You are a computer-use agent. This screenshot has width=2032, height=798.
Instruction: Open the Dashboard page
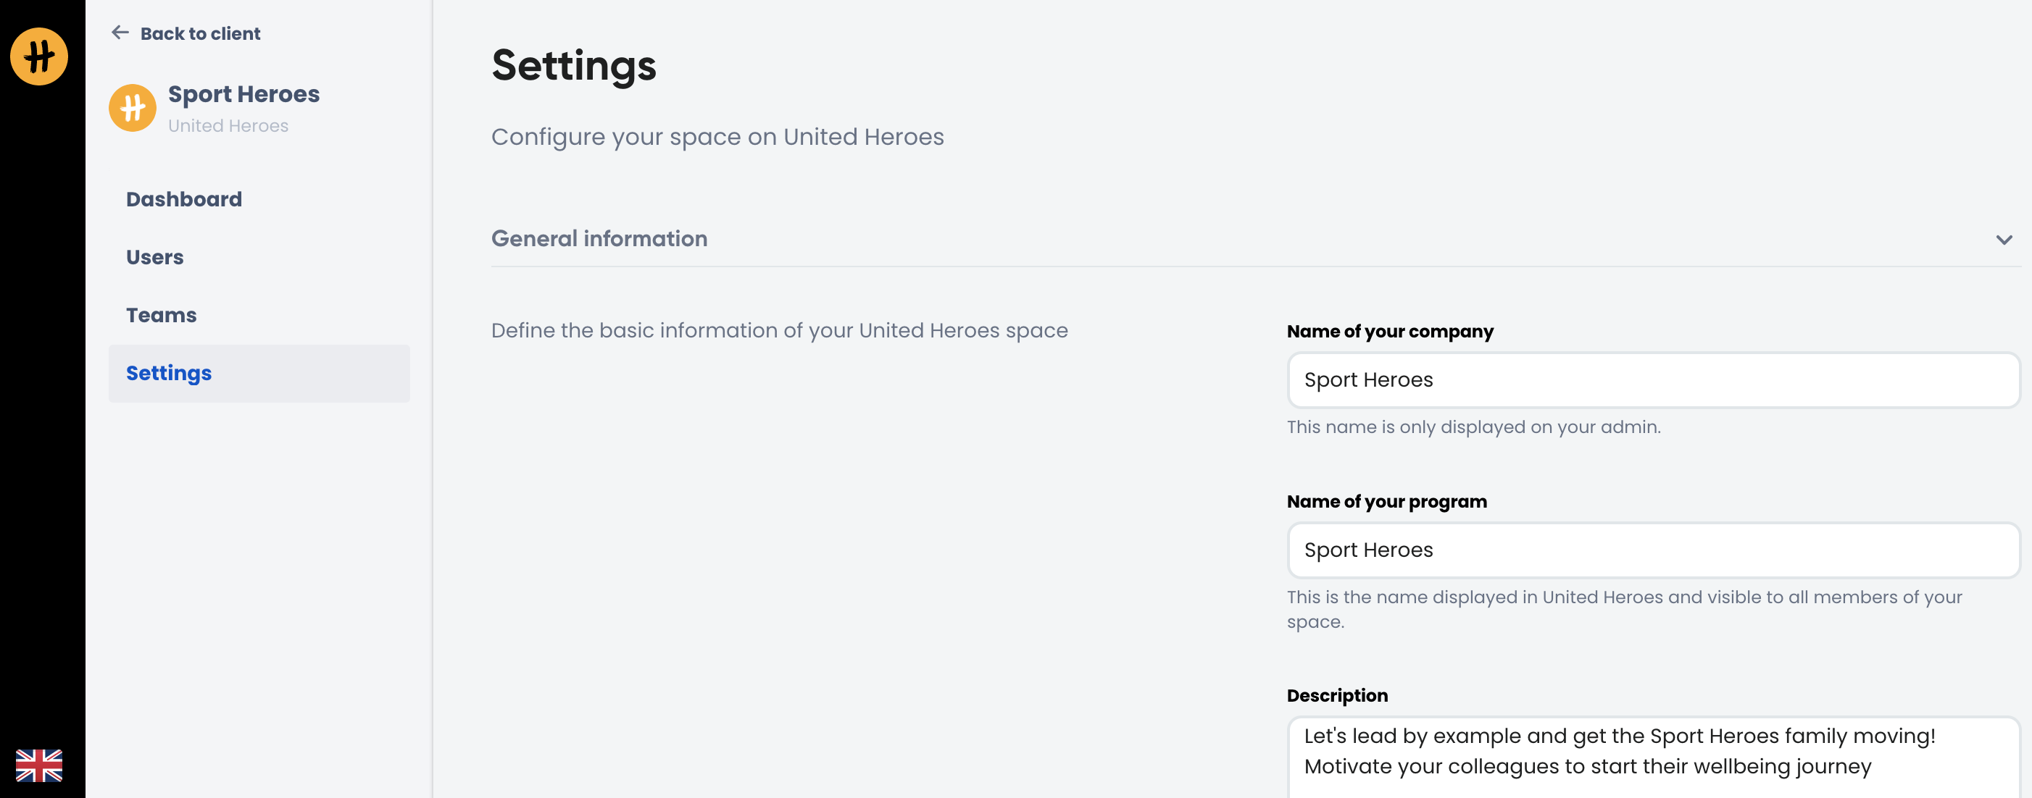(184, 198)
